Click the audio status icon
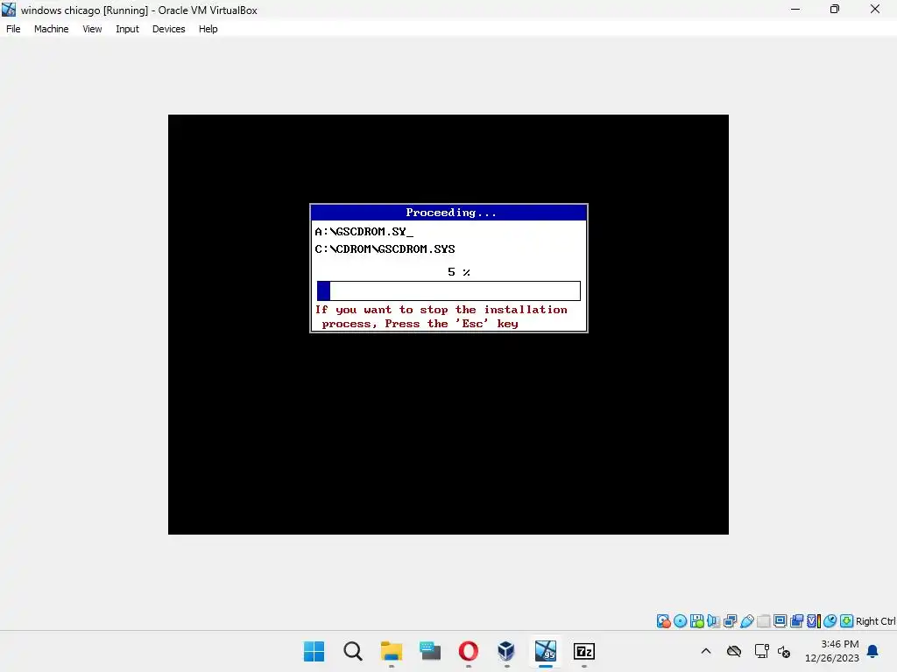The image size is (897, 672). coord(713,621)
